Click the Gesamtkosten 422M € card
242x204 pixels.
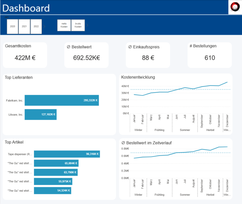coord(25,55)
